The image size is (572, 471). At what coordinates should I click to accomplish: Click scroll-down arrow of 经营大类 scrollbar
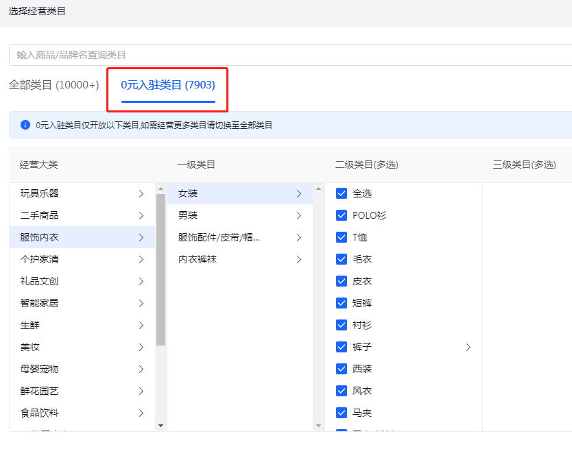coord(160,426)
